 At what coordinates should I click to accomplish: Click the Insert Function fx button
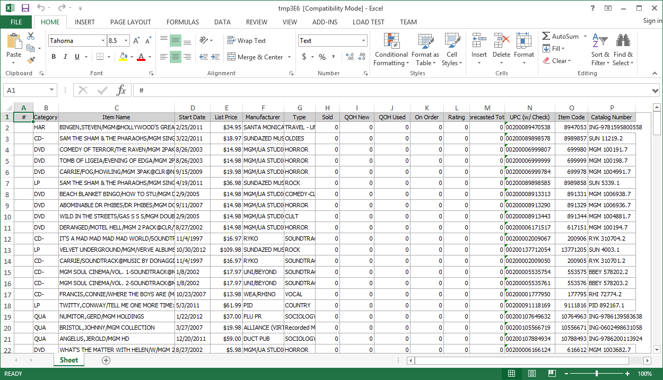point(121,90)
